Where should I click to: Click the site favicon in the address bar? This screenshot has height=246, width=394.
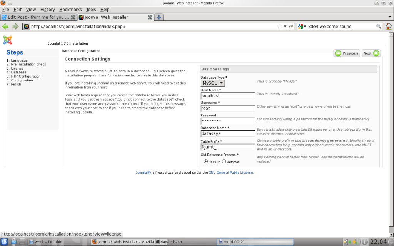(27, 27)
